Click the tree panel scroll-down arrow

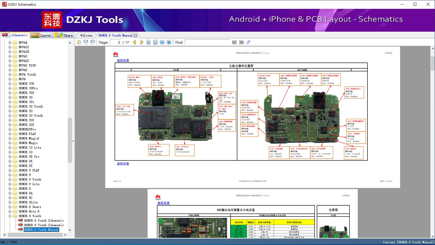(70, 230)
